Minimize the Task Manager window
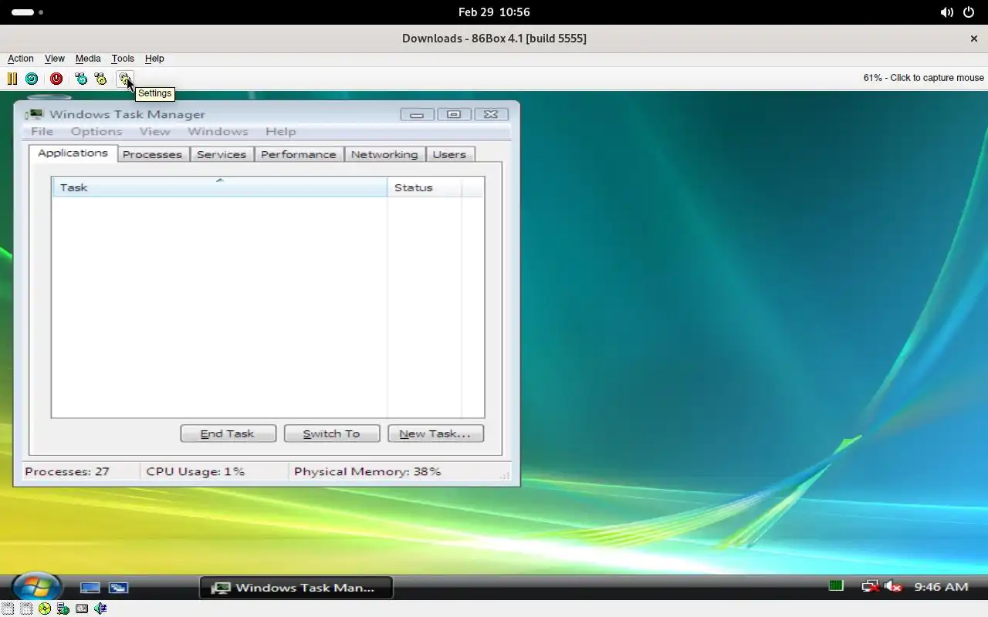The height and width of the screenshot is (617, 988). click(417, 114)
